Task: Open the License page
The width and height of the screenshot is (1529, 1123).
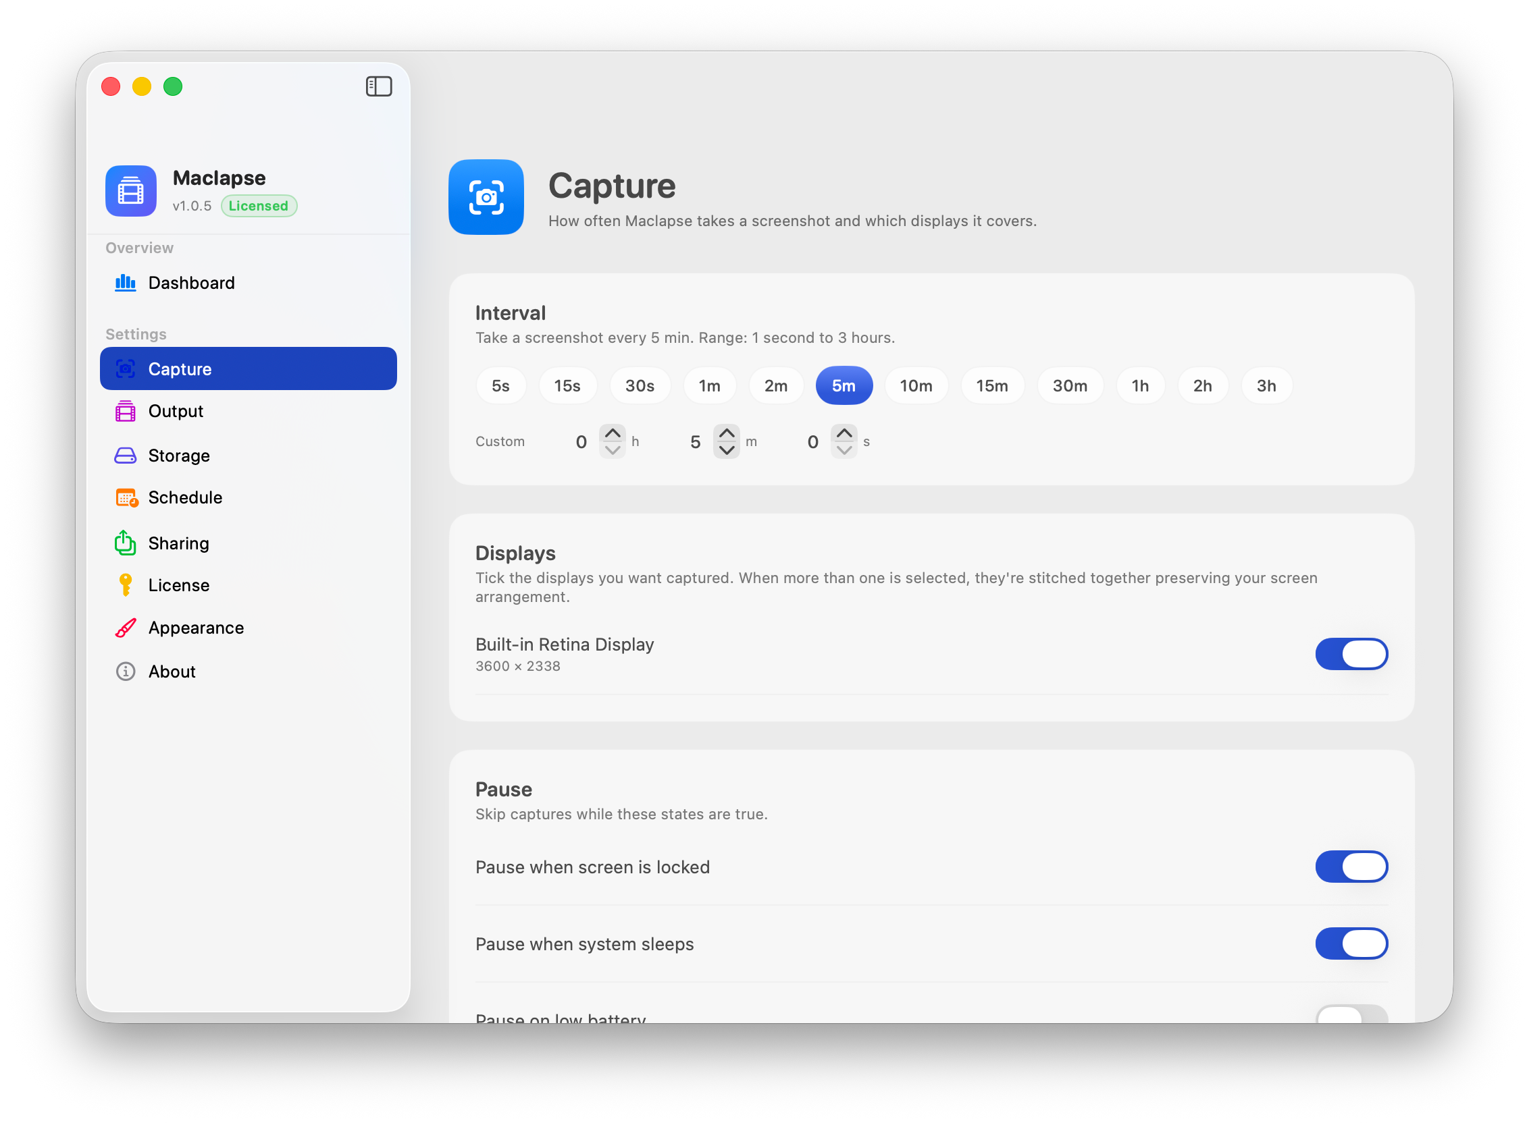Action: point(249,585)
